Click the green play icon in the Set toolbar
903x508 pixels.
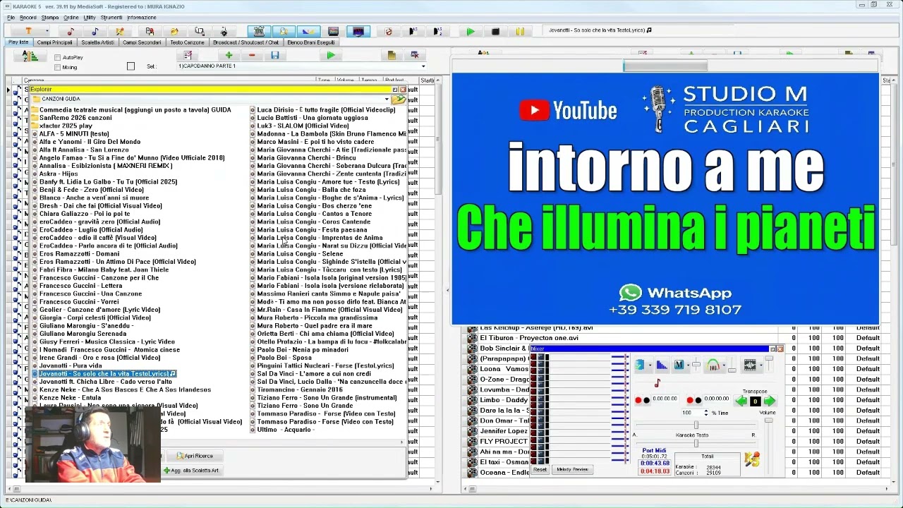(331, 55)
